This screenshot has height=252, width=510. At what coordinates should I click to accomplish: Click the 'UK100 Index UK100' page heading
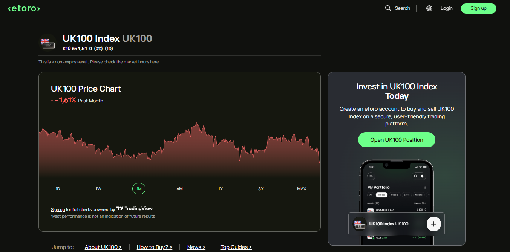[107, 38]
